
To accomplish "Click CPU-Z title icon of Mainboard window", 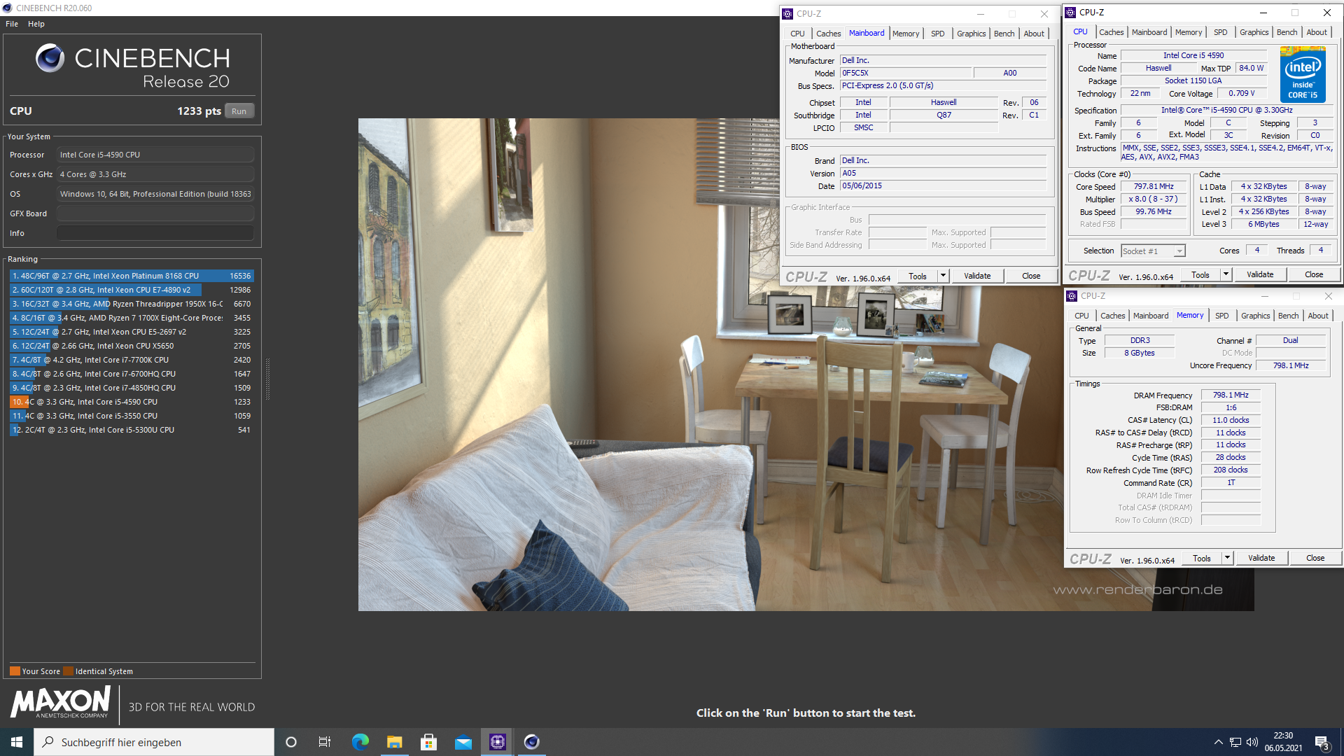I will point(788,14).
